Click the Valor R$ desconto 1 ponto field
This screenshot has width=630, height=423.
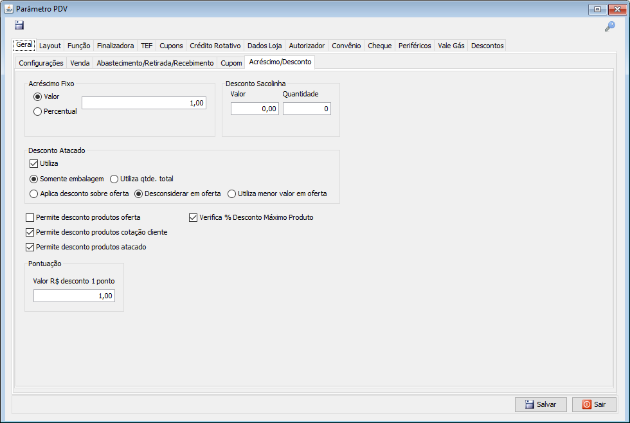(x=74, y=296)
